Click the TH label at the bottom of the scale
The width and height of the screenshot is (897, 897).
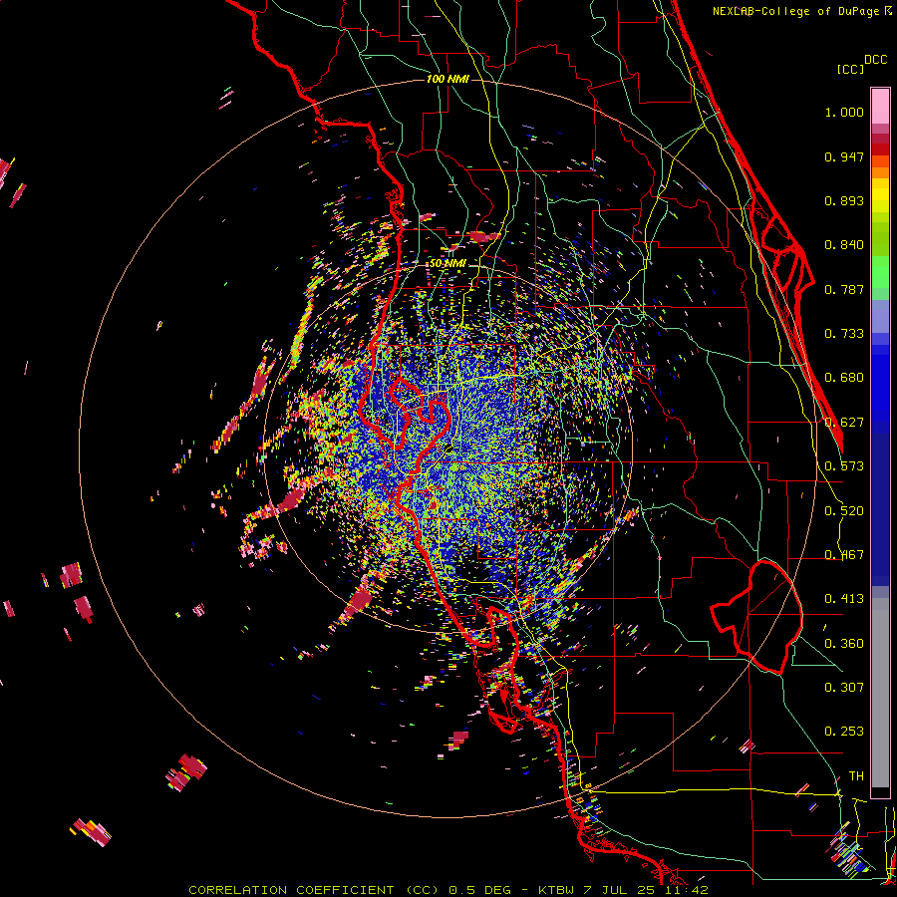tap(856, 776)
